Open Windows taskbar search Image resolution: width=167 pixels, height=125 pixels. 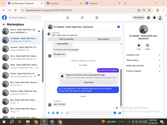coord(12,122)
